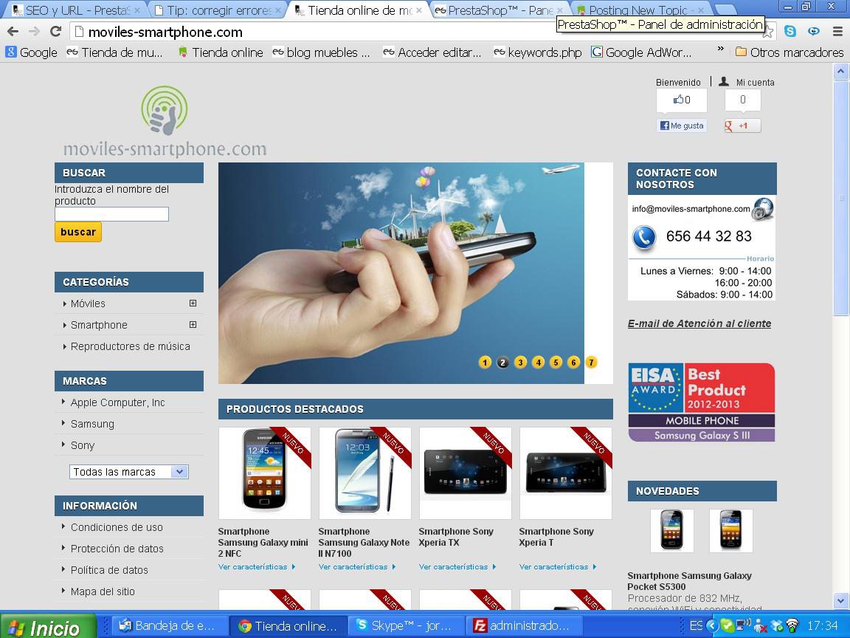The height and width of the screenshot is (638, 850).
Task: Select Apple Computer, Inc brand
Action: click(117, 402)
